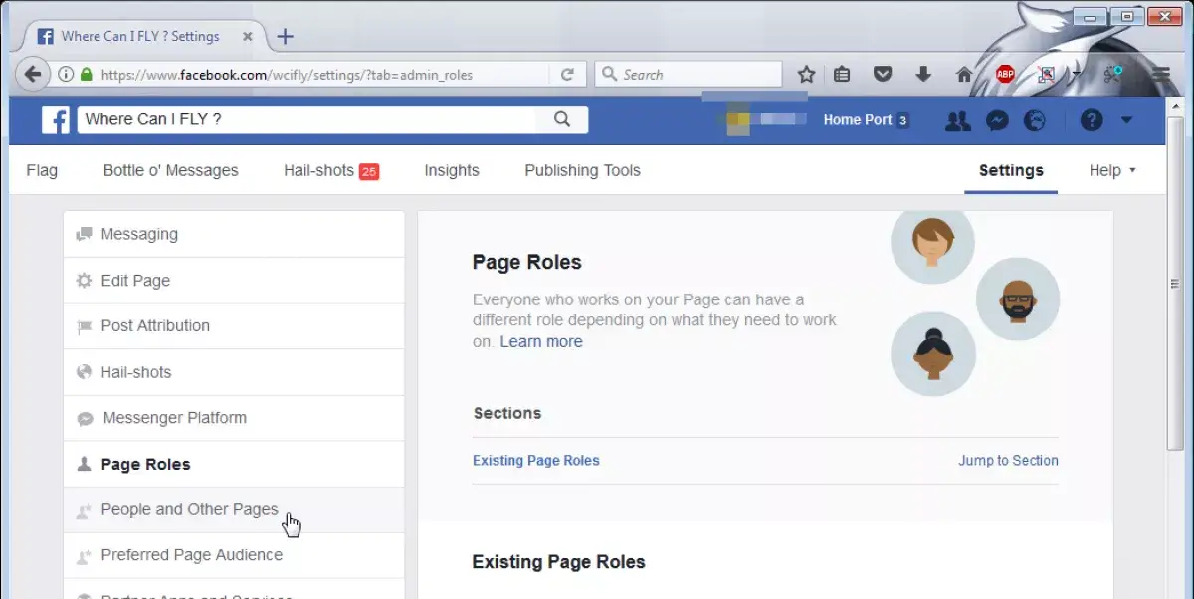This screenshot has height=599, width=1194.
Task: Open Facebook quick help question icon
Action: (1092, 120)
